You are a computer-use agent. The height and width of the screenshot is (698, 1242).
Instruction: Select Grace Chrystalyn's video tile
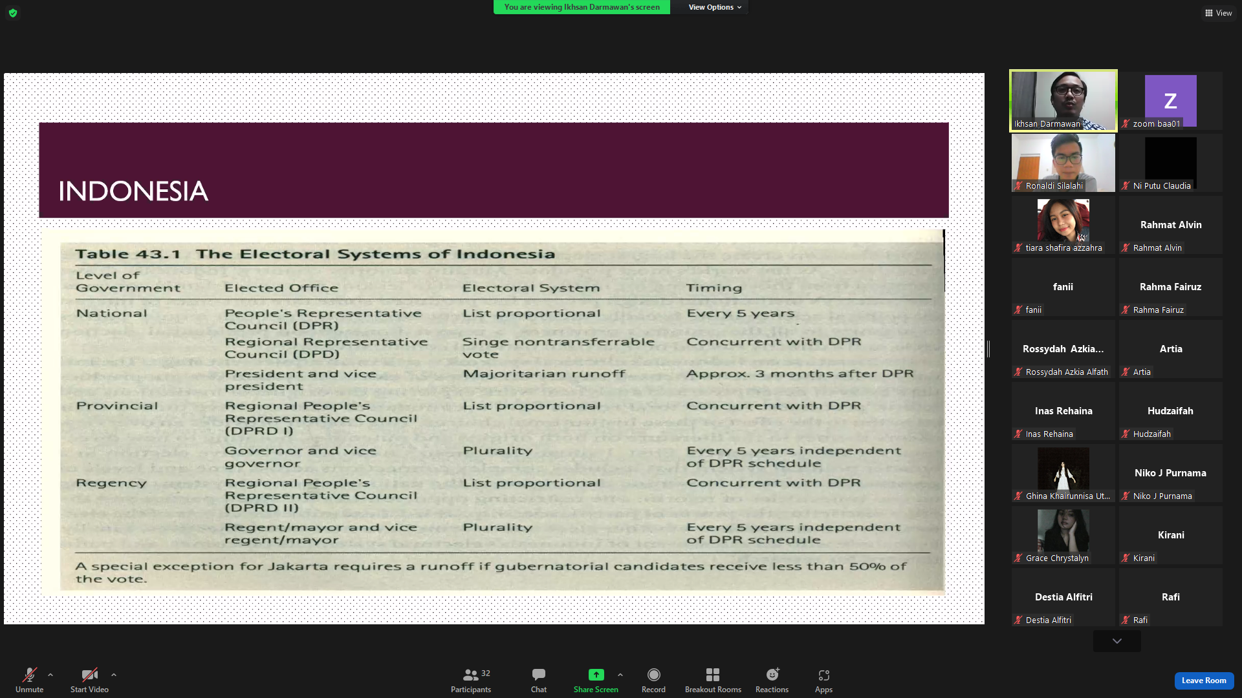point(1063,535)
